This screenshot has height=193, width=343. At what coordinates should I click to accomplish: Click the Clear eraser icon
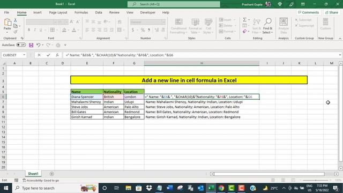244,32
